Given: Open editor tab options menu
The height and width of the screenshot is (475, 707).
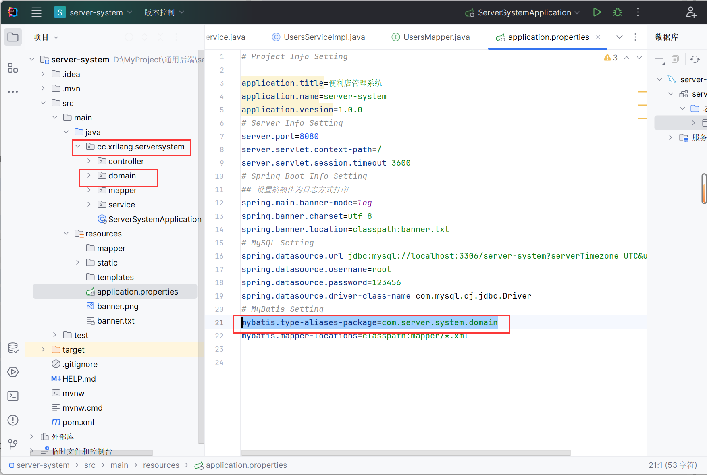Looking at the screenshot, I should pos(635,37).
